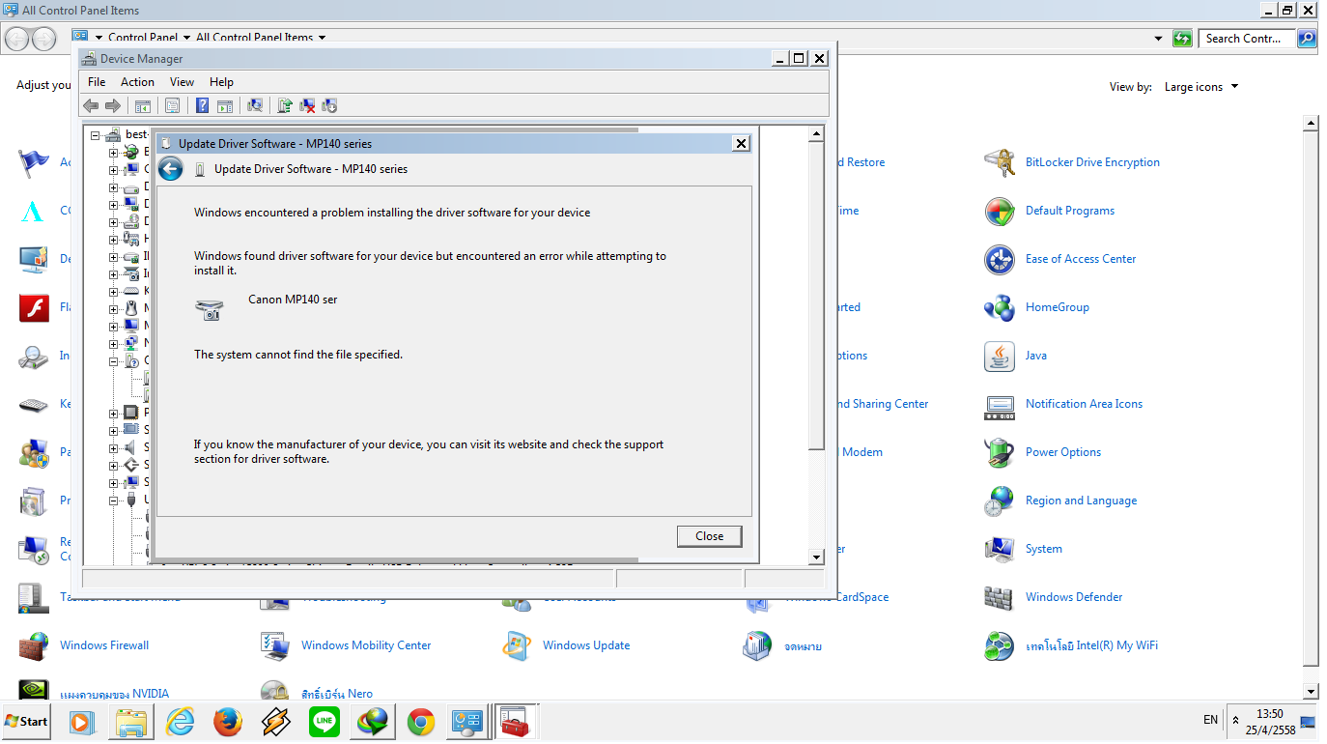Open the Java control panel icon
Viewport: 1327px width, 744px height.
point(1000,356)
